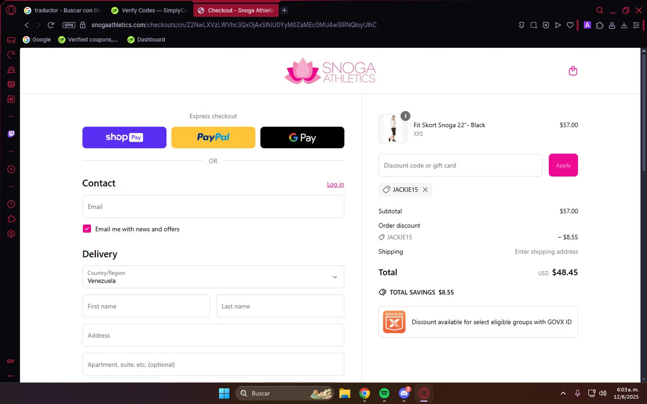Viewport: 647px width, 404px height.
Task: Open the sidebar player icon
Action: (11, 169)
